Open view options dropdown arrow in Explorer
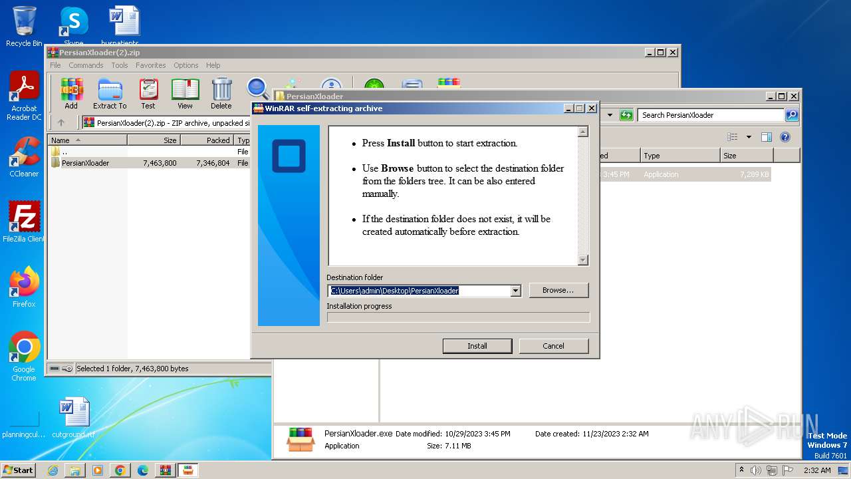 point(748,137)
